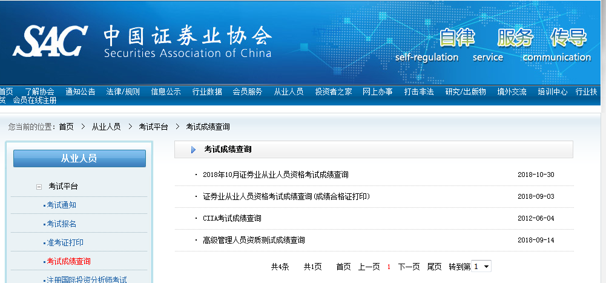Viewport: 606px width, 283px height.
Task: Click breadcrumb item 考试成绩查询
Action: click(x=208, y=127)
